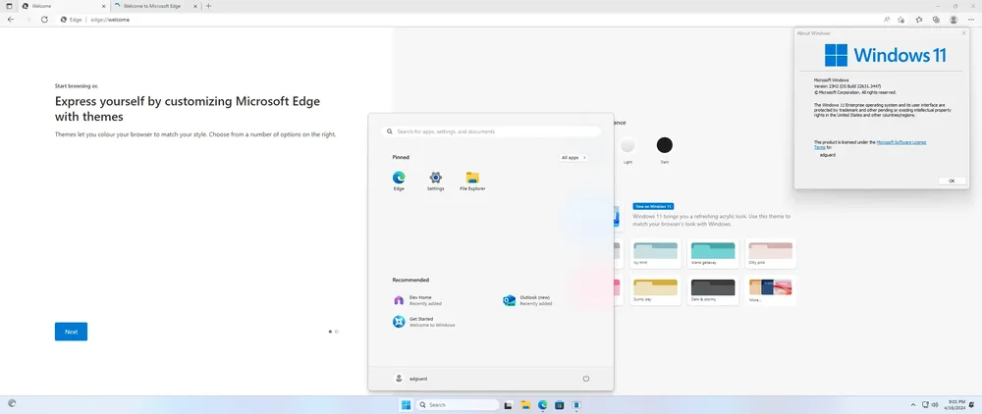Open a new tab in Edge
The image size is (982, 414).
point(208,6)
